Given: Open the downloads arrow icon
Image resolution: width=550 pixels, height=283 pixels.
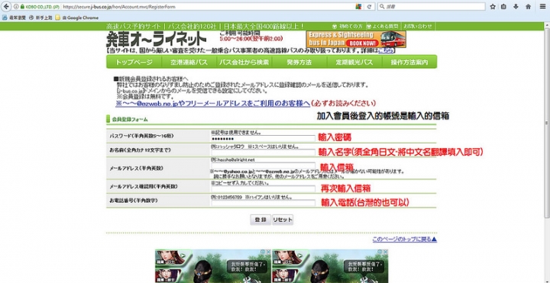Looking at the screenshot, I should (516, 7).
